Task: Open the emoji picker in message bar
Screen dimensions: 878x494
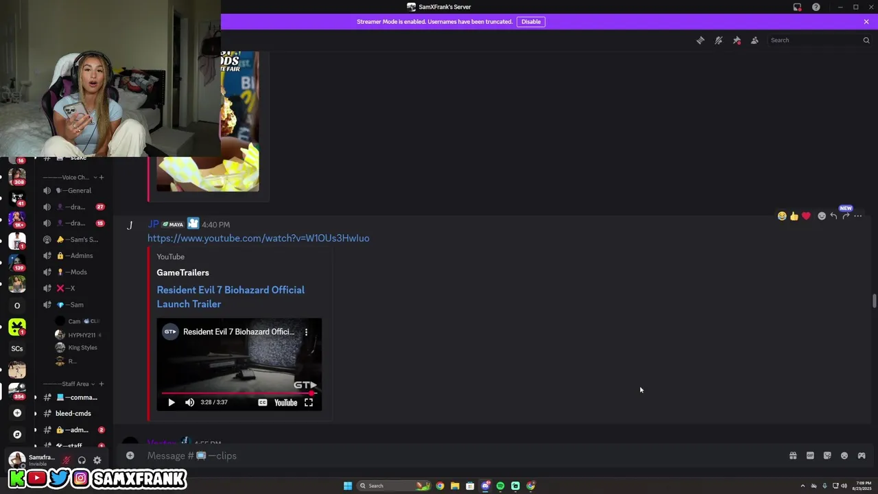Action: pos(844,456)
